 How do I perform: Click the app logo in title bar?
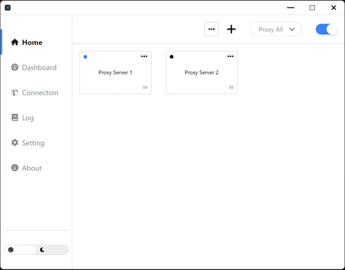[8, 8]
